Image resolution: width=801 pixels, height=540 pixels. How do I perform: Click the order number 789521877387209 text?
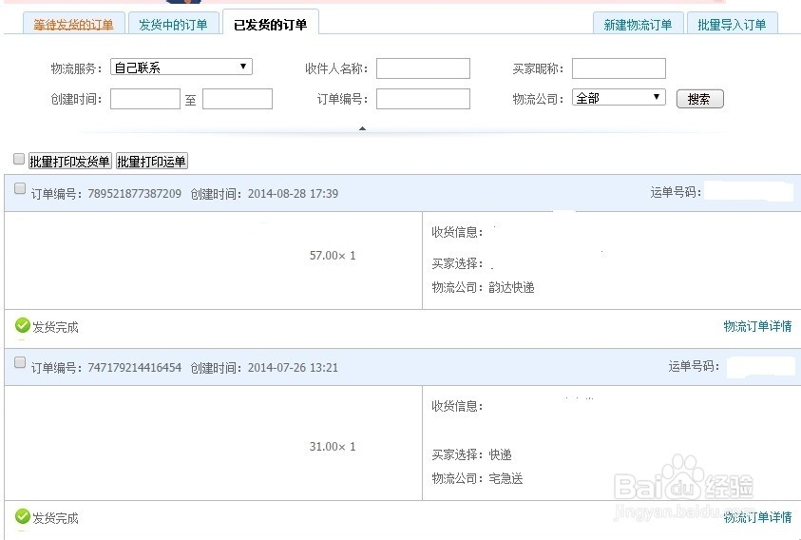tap(134, 194)
